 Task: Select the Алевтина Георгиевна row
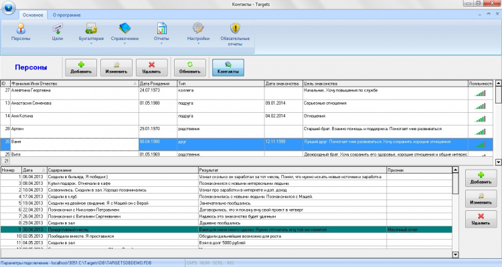(x=246, y=93)
